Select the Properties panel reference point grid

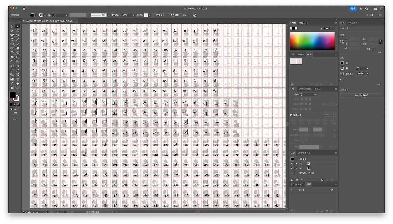click(x=342, y=42)
